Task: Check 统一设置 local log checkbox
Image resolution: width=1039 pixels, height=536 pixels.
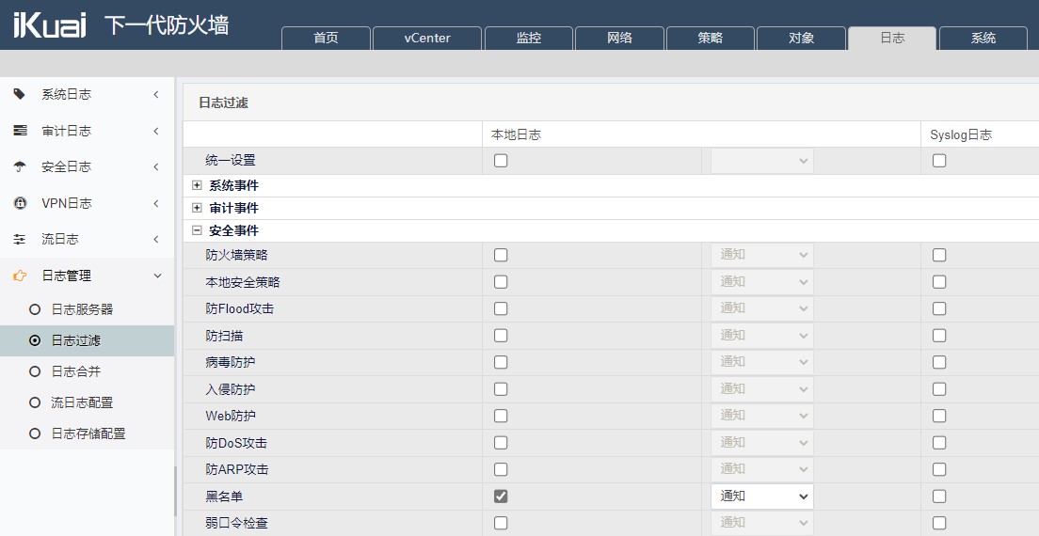Action: click(501, 160)
